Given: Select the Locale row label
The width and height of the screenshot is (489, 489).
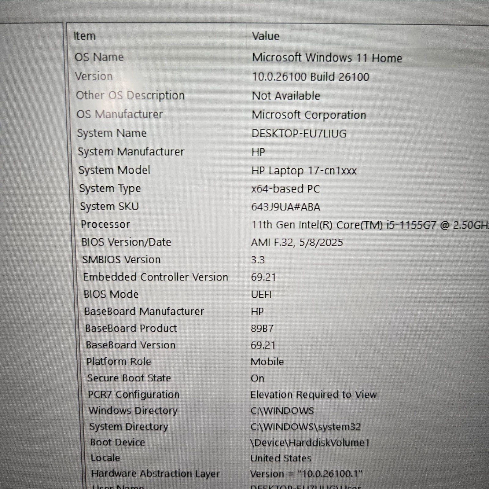Looking at the screenshot, I should pyautogui.click(x=105, y=458).
